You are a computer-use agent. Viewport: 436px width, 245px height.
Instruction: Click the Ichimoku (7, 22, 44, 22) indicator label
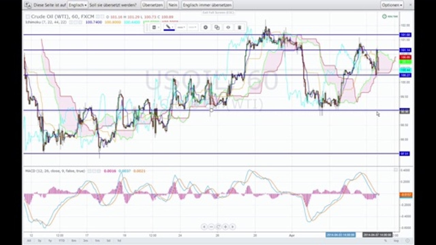[x=46, y=22]
